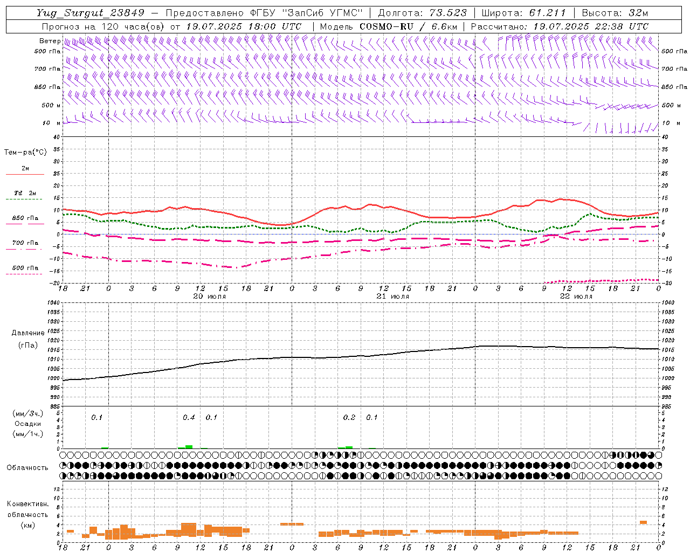This screenshot has height=552, width=690.
Task: Click the (мм/1ч.) precipitation unit label
Action: pyautogui.click(x=28, y=434)
